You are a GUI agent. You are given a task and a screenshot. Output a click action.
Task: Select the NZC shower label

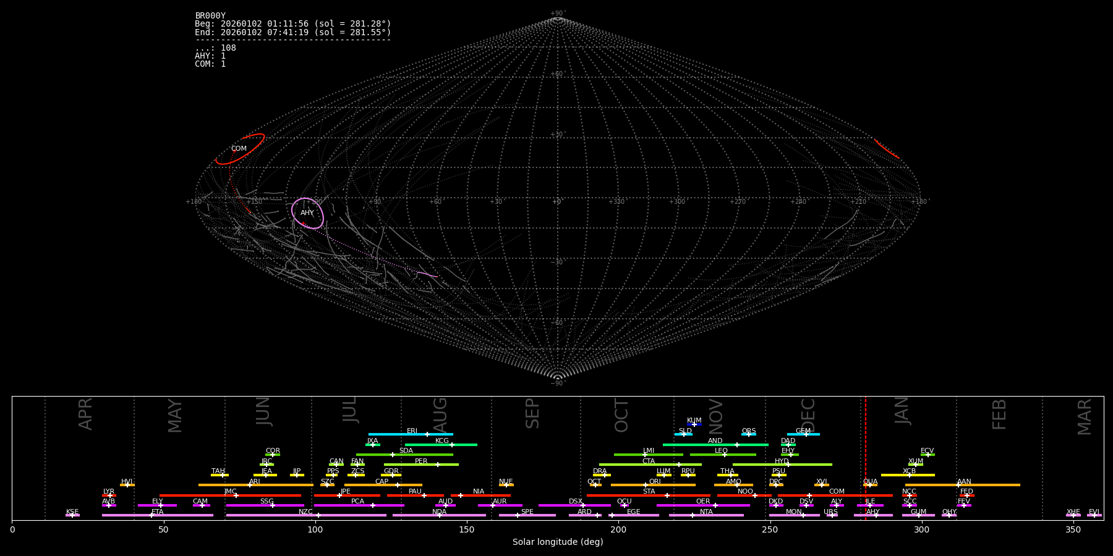306,512
